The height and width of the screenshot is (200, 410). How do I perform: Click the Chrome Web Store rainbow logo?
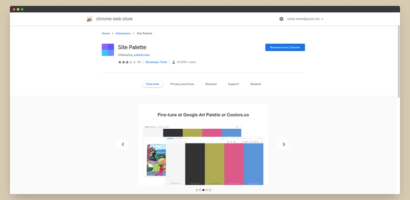coord(89,19)
